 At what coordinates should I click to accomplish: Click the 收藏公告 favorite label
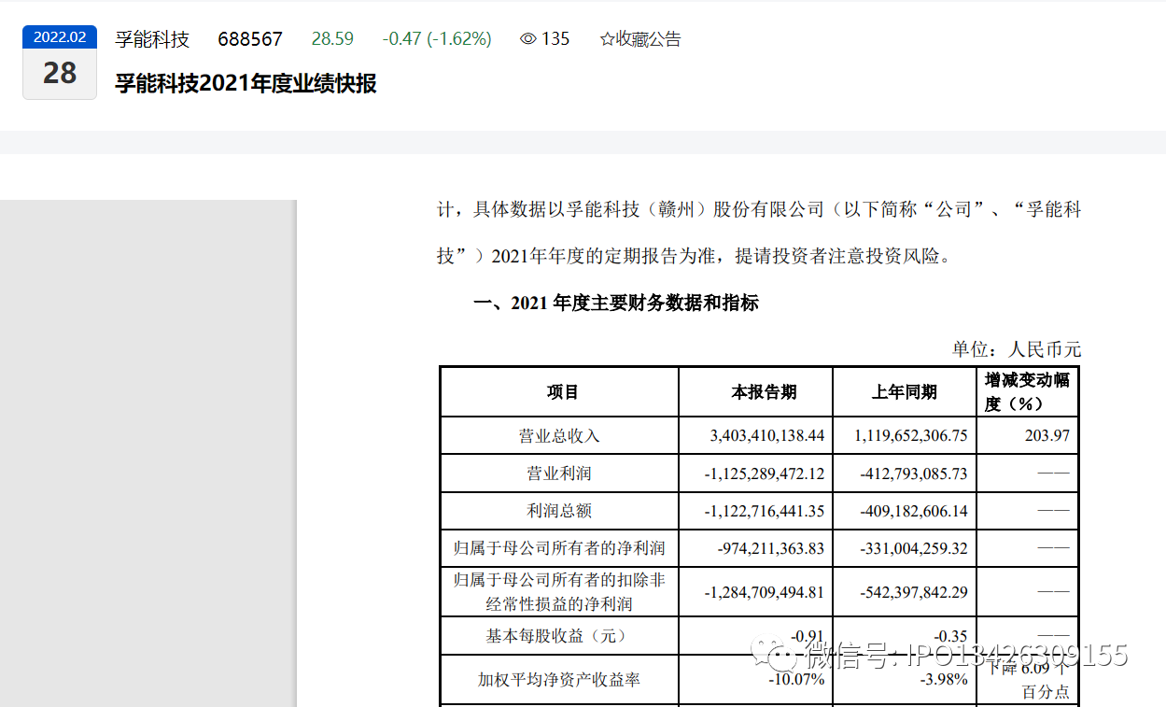point(648,39)
